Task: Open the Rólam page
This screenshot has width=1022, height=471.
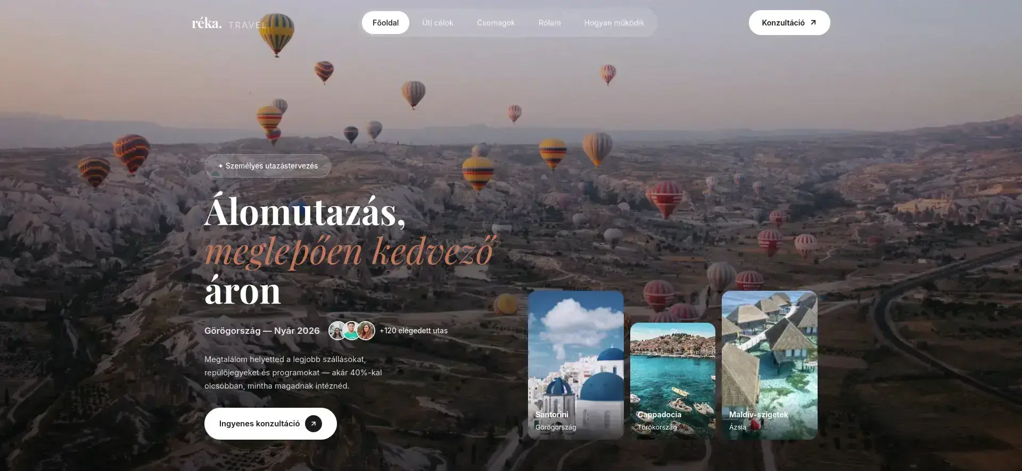Action: pyautogui.click(x=549, y=23)
